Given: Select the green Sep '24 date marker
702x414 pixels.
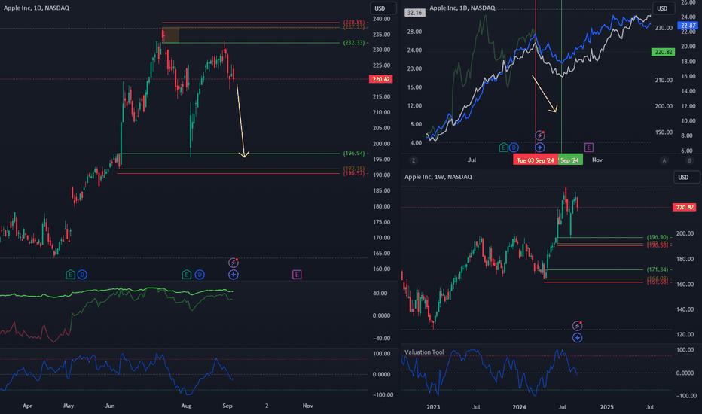Looking at the screenshot, I should [x=570, y=160].
